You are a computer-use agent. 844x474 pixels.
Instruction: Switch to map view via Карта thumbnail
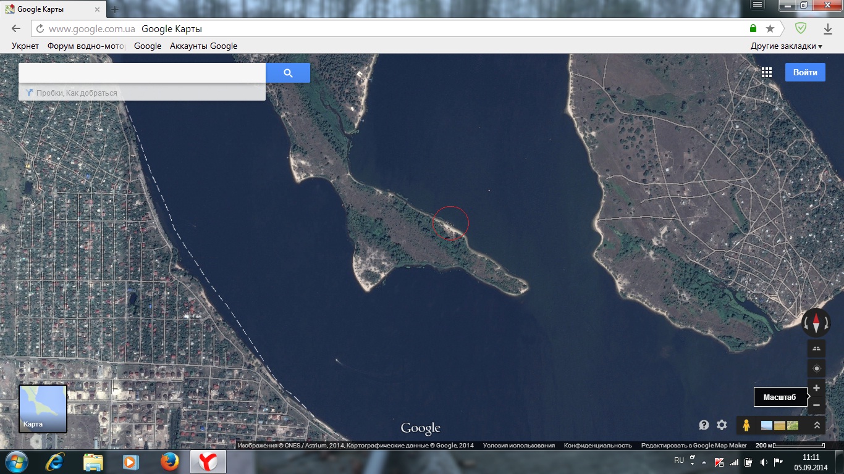43,408
